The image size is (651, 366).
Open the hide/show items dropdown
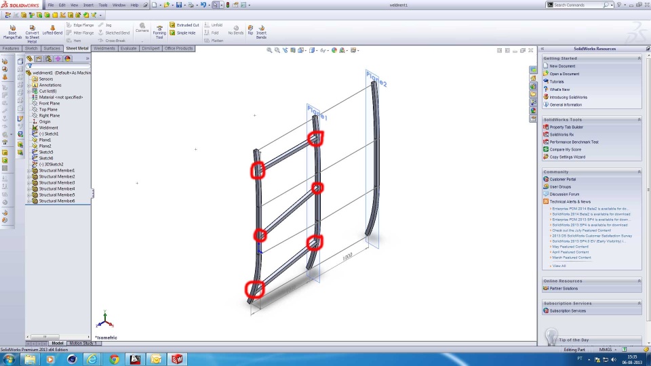point(327,51)
